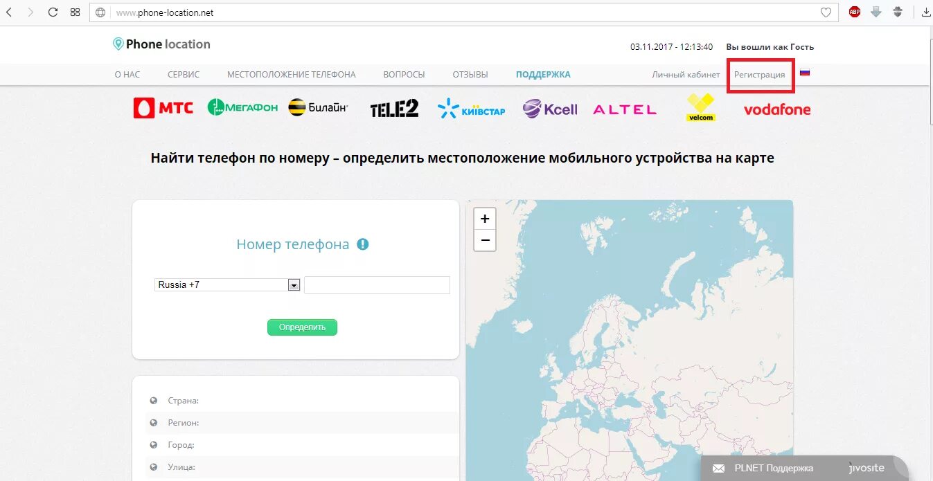Click the gray download arrow extension icon
This screenshot has width=933, height=481.
876,12
